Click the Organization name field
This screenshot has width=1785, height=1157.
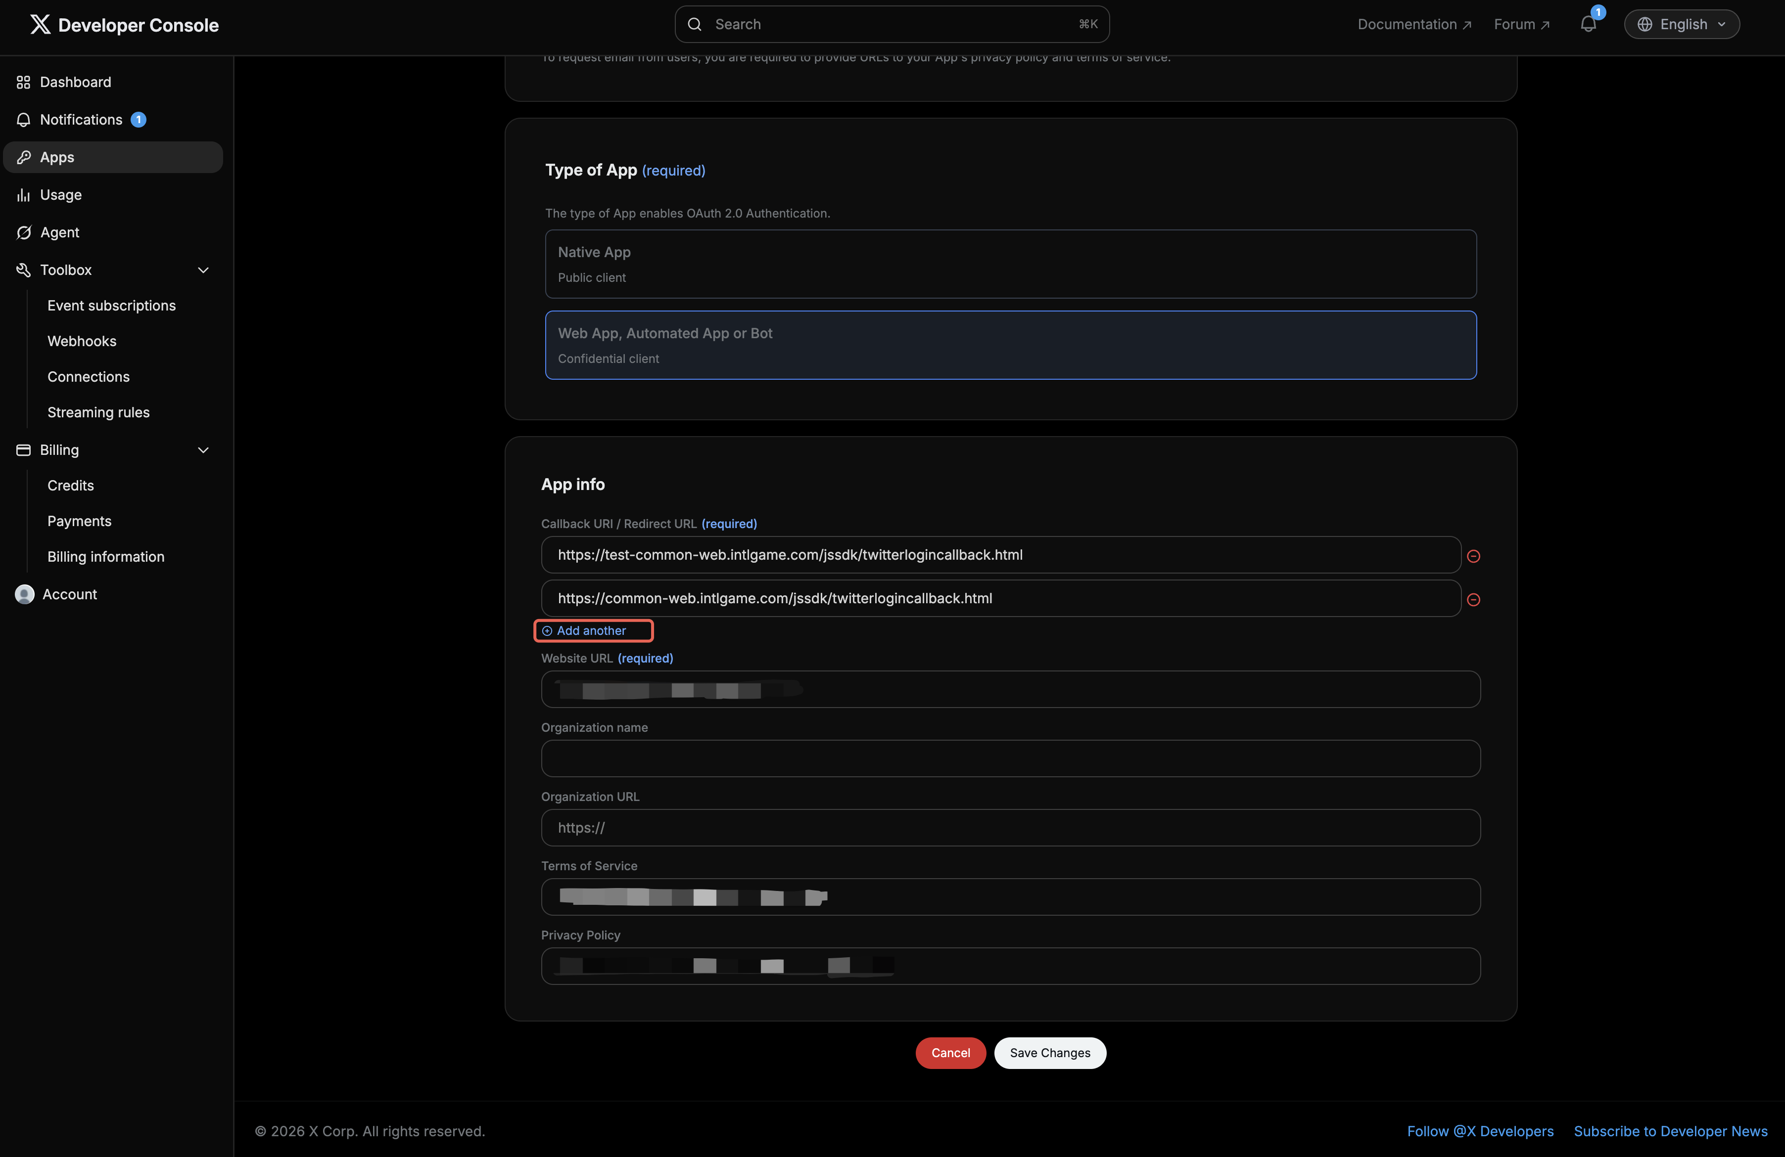(1010, 758)
